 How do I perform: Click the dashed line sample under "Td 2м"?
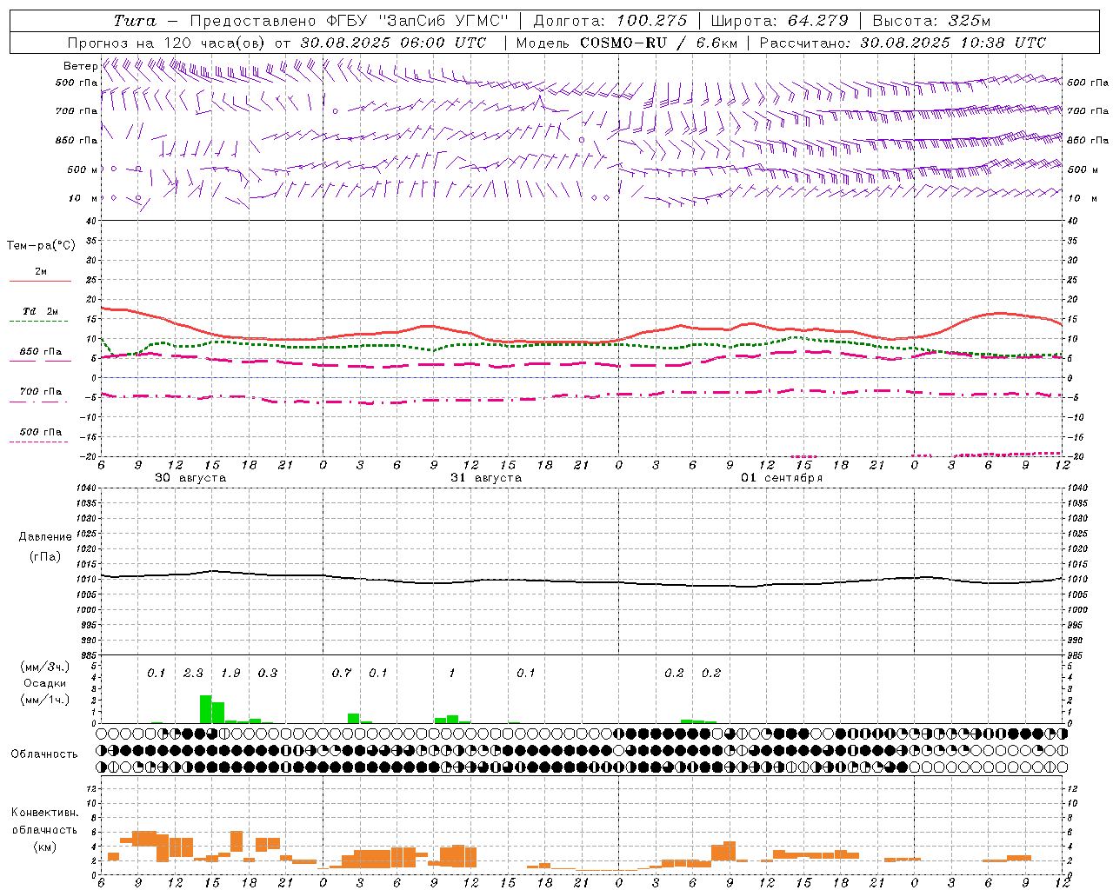[x=38, y=322]
